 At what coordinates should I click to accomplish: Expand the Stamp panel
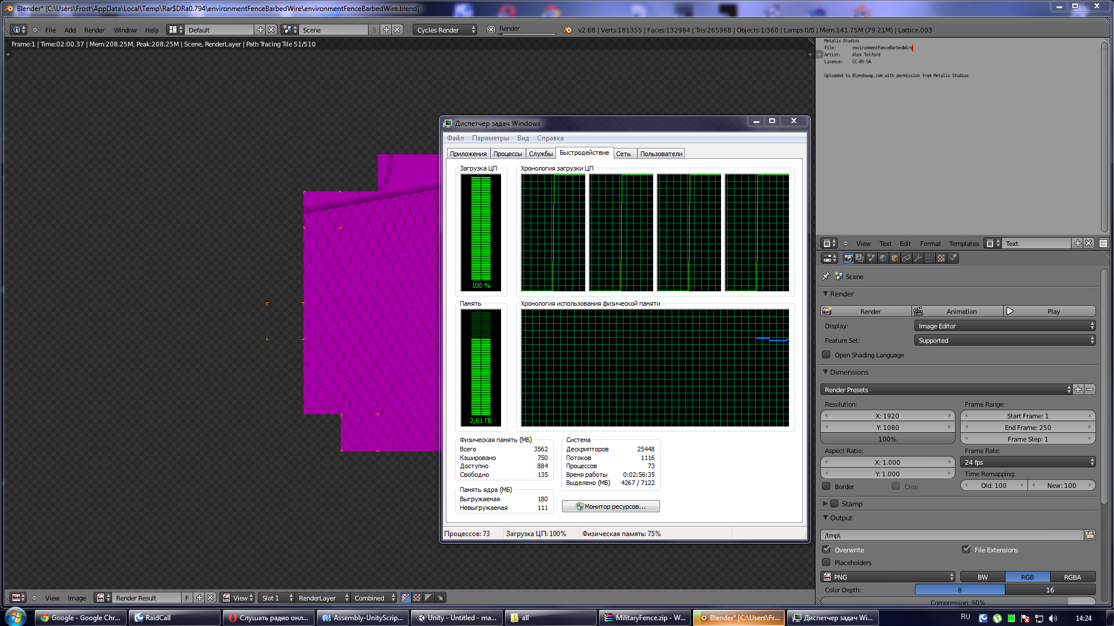(x=852, y=504)
